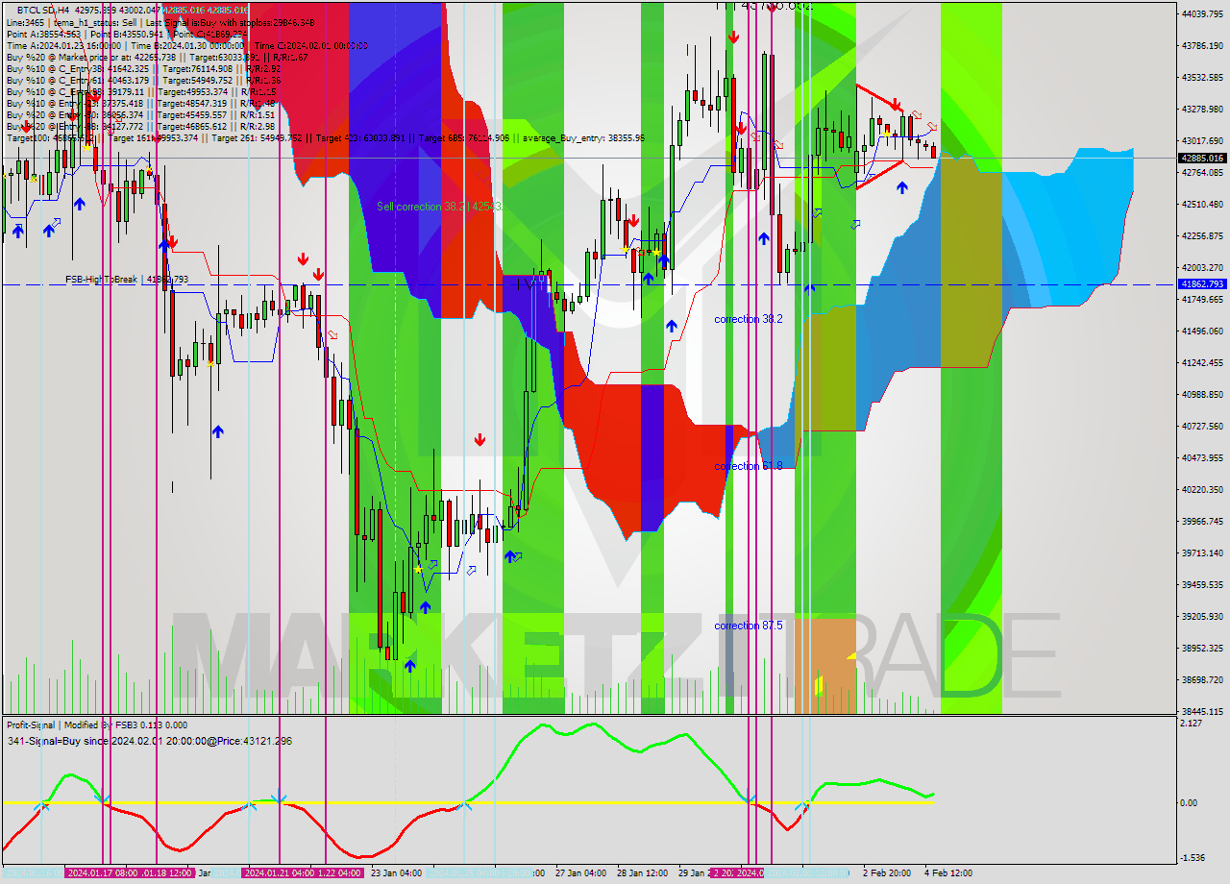Click the '2024.01.17 08:00' highlighted time marker
This screenshot has width=1230, height=884.
[x=102, y=872]
